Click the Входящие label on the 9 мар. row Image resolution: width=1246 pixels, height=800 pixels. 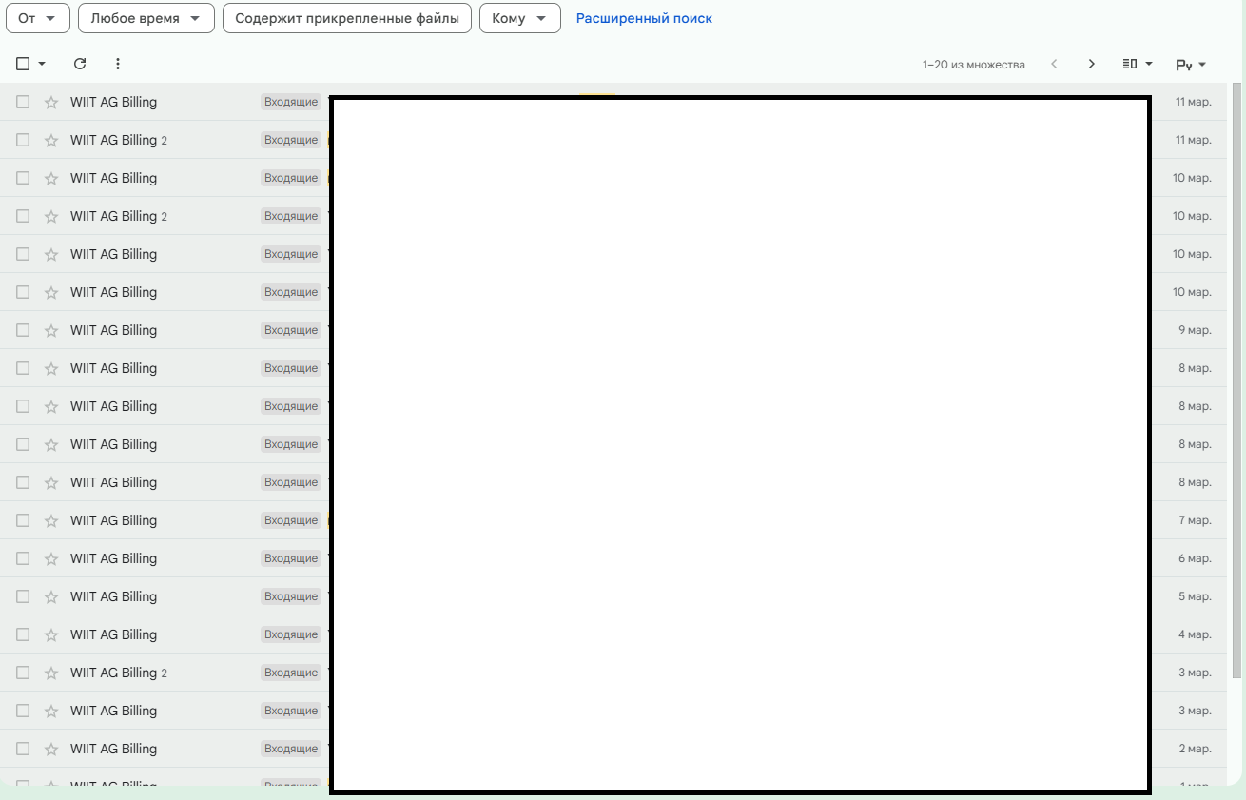[291, 330]
